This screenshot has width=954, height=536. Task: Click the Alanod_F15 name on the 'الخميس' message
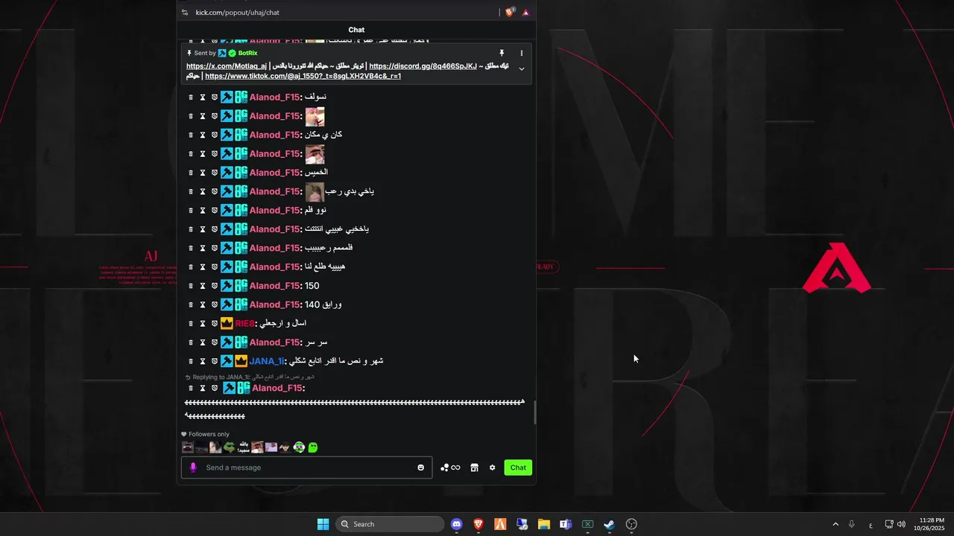click(274, 173)
